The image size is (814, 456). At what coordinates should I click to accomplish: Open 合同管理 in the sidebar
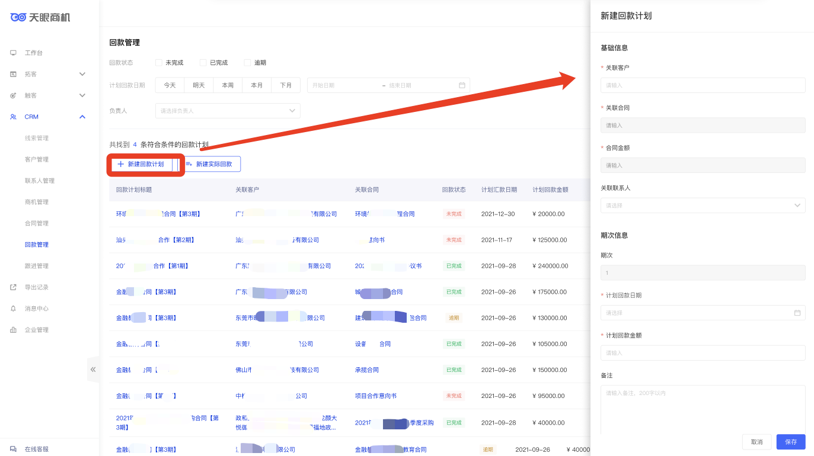[x=37, y=223]
